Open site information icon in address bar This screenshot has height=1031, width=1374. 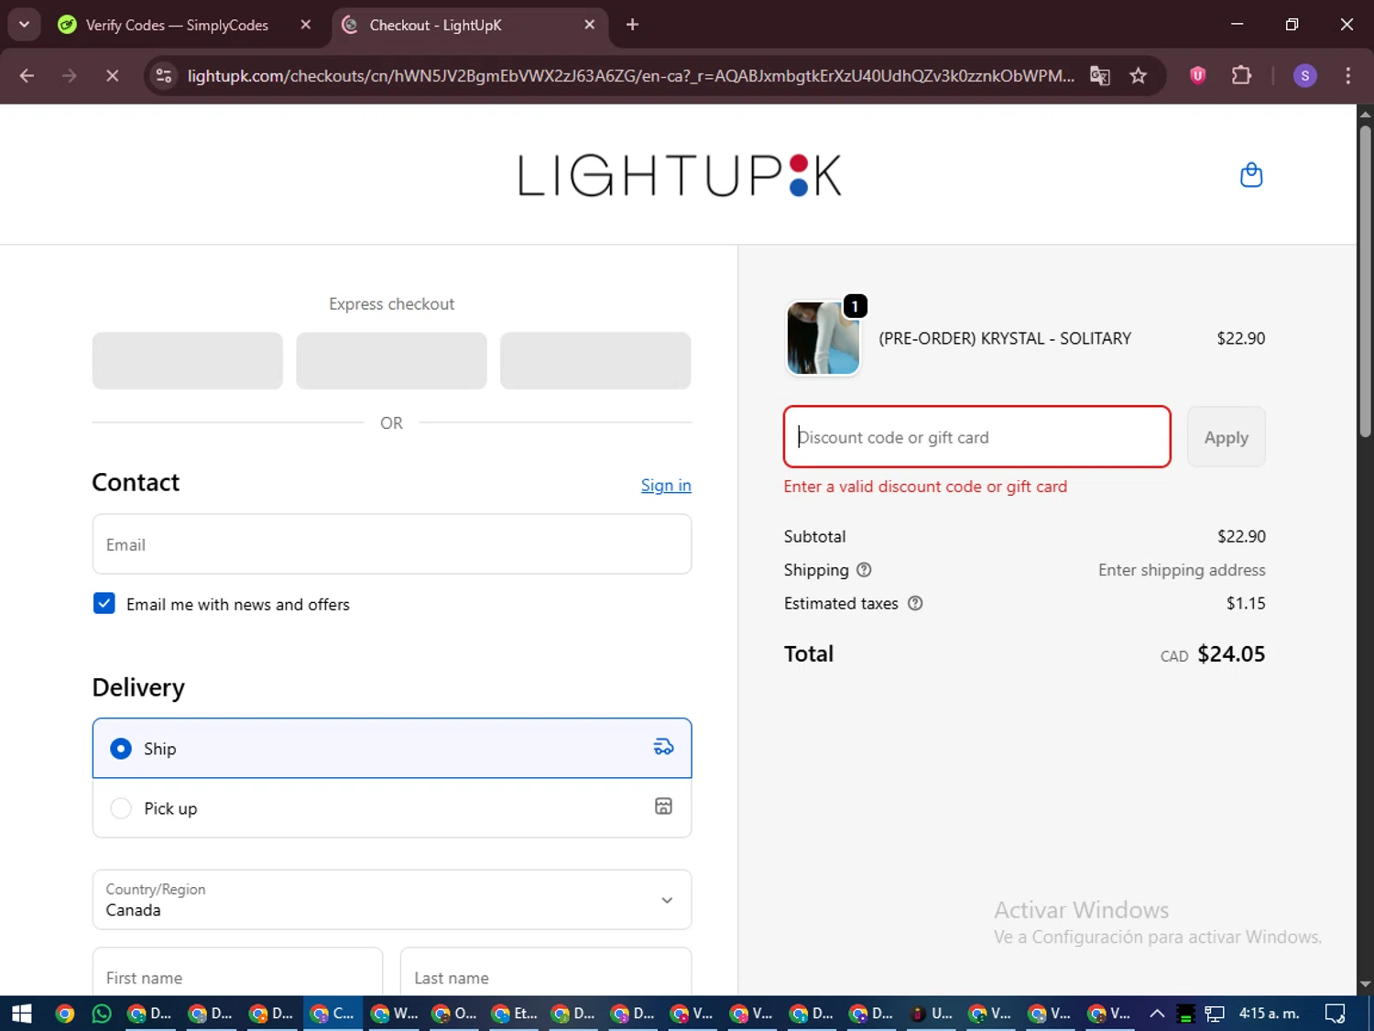pyautogui.click(x=164, y=75)
